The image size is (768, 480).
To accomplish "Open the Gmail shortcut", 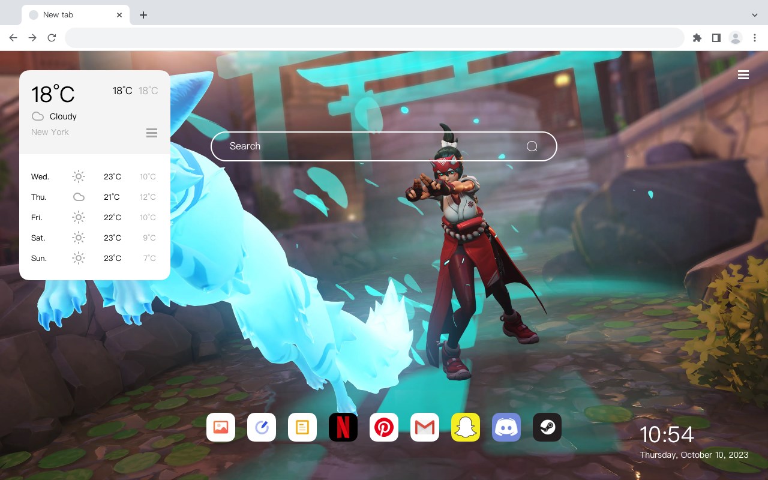I will [425, 427].
